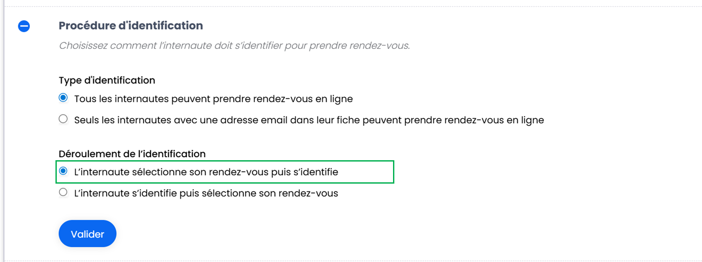This screenshot has height=262, width=702.
Task: Click the grey vertical bar on left edge
Action: (x=4, y=130)
